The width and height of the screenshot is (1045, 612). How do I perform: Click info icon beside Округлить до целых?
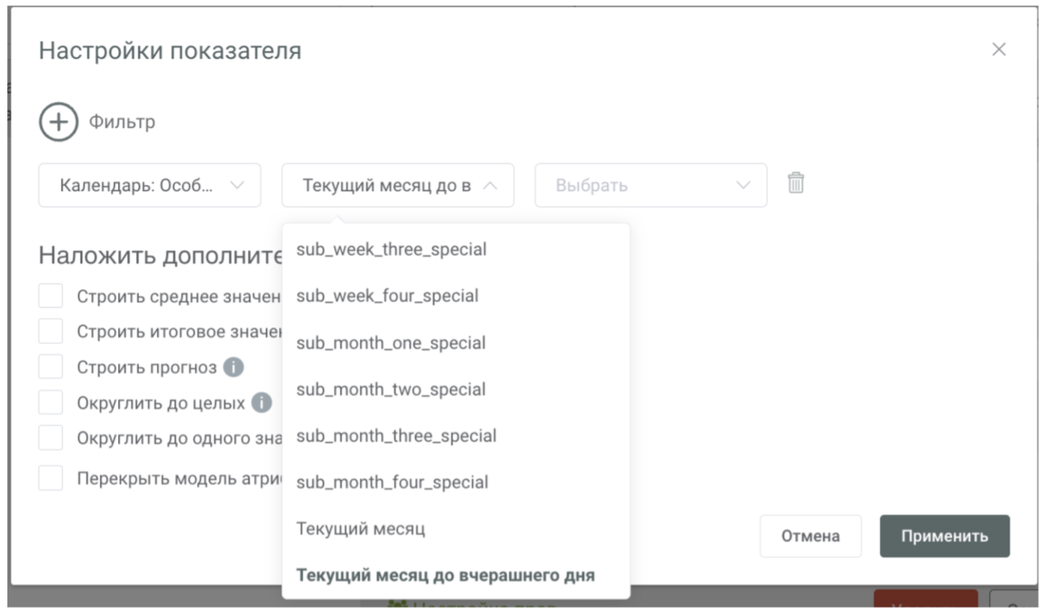coord(262,402)
